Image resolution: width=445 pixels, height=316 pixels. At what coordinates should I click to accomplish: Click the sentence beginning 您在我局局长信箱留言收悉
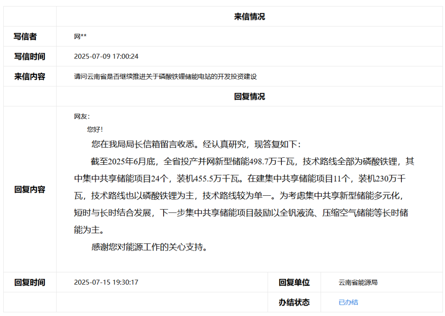pyautogui.click(x=196, y=145)
